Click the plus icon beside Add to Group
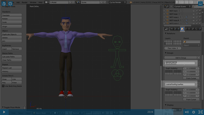The image size is (204, 115). click(199, 57)
